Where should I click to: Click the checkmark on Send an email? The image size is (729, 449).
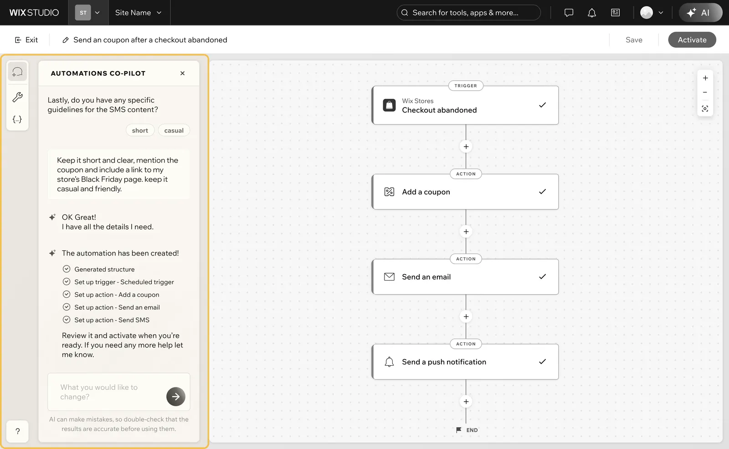(542, 277)
